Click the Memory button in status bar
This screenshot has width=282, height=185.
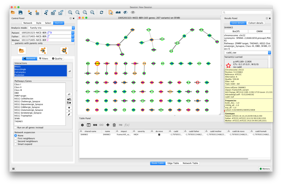pos(264,169)
